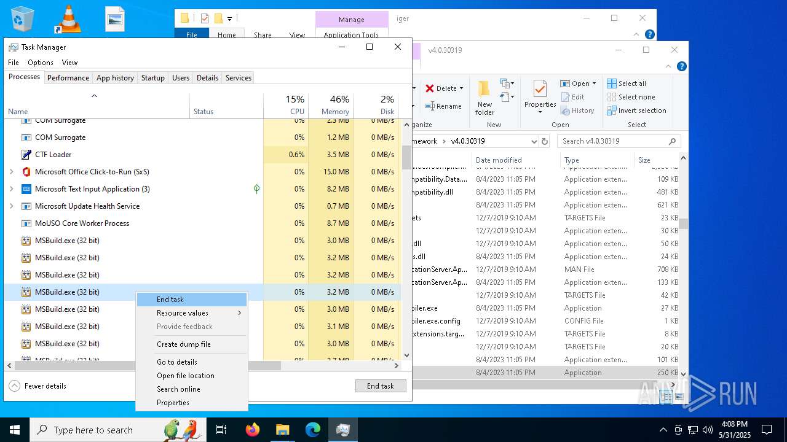Expand Microsoft Office Click-to-Run process group
Image resolution: width=787 pixels, height=442 pixels.
[x=12, y=172]
